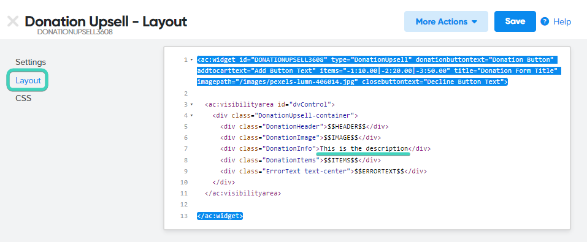Screen dimensions: 587x242
Task: Click the $$IMAGE$$ placeholder text
Action: pos(342,138)
